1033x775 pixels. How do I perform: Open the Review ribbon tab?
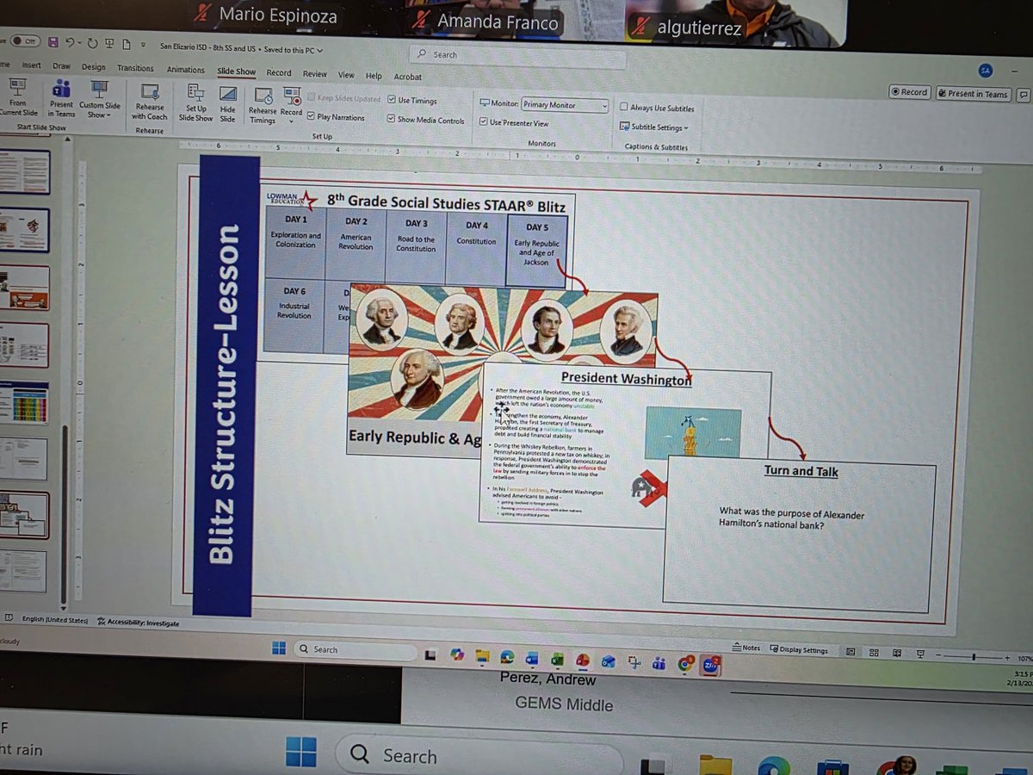click(x=314, y=74)
